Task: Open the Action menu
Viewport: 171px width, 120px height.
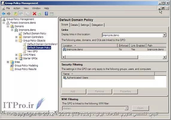Action: pyautogui.click(x=17, y=8)
